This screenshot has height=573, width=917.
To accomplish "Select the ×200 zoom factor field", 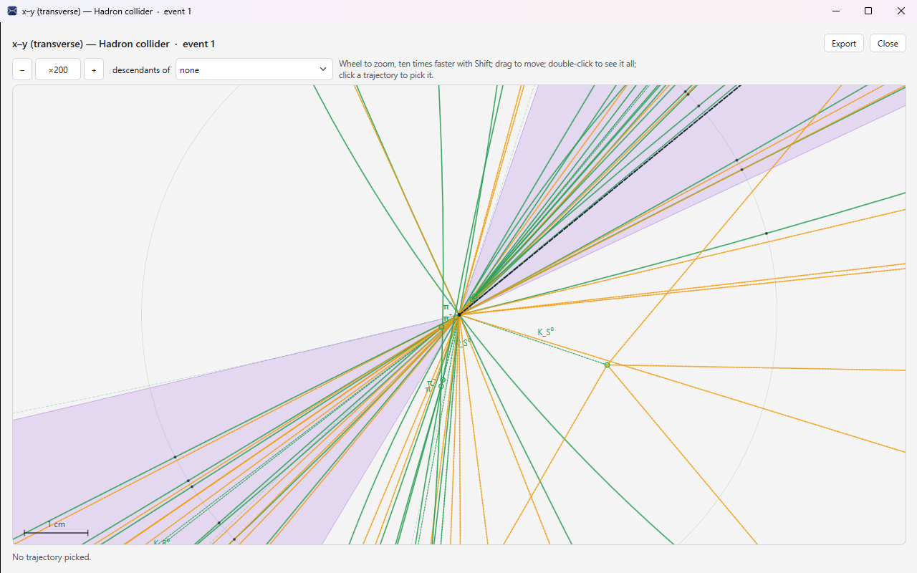I will pos(58,69).
